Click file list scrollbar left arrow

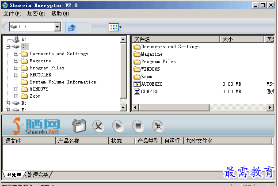click(135, 107)
